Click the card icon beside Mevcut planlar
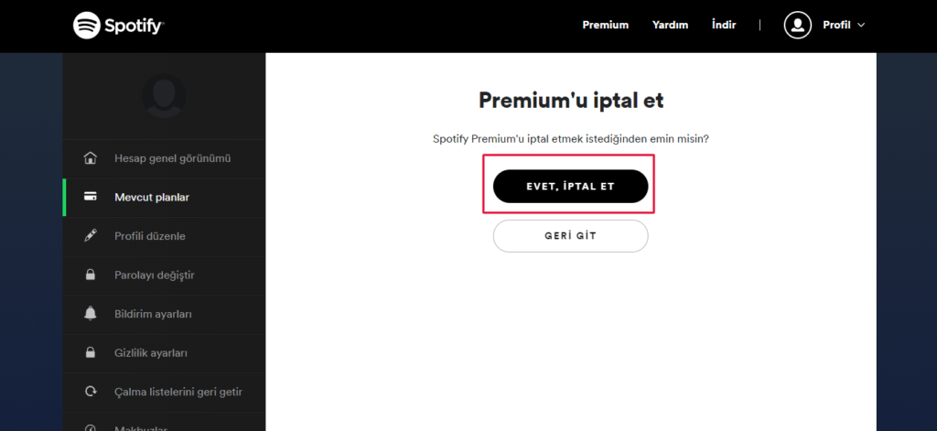The width and height of the screenshot is (937, 431). (91, 197)
